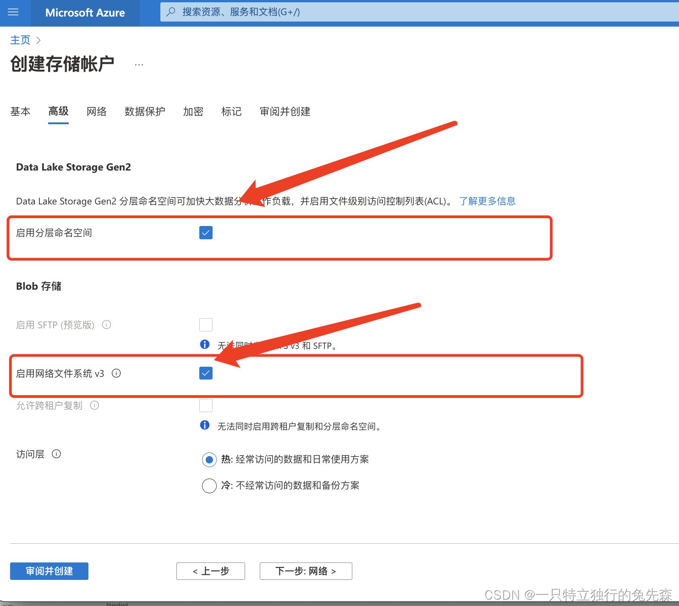Select the 热 access tier radio

coord(209,459)
